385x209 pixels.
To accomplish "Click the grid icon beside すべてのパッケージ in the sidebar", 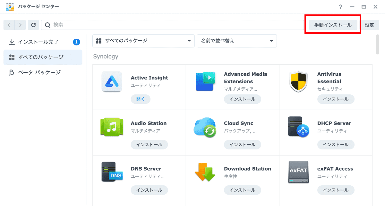I will 12,57.
